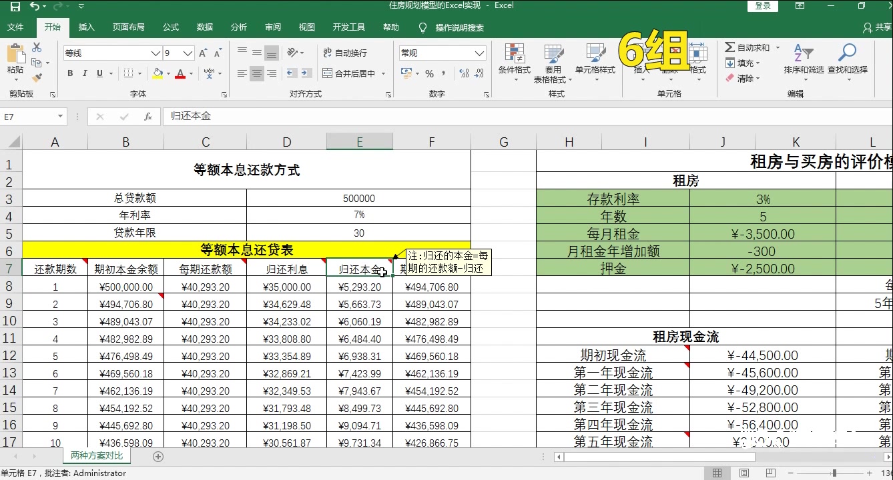Click the Insert Function fx icon
Screen dimensions: 893x480
click(148, 116)
